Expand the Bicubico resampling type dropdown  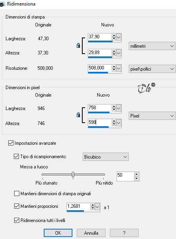(106, 157)
